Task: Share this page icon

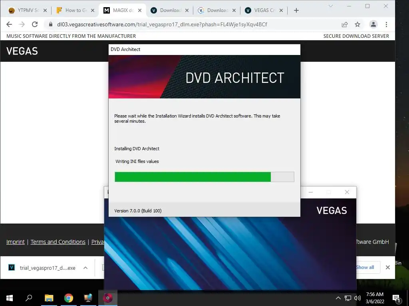Action: pyautogui.click(x=345, y=24)
